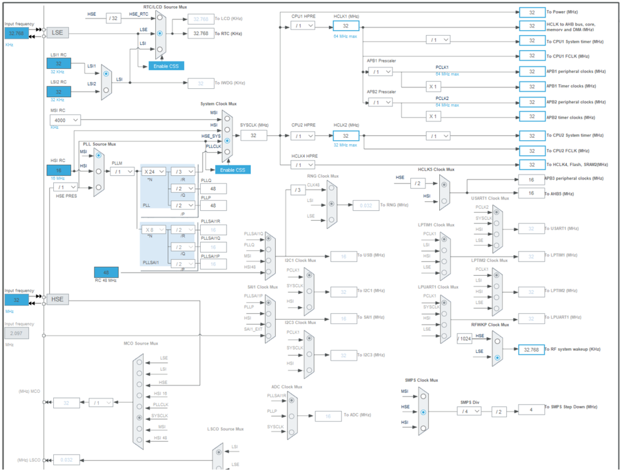The height and width of the screenshot is (471, 625).
Task: Click the RC 48 MHz source block
Action: click(106, 273)
